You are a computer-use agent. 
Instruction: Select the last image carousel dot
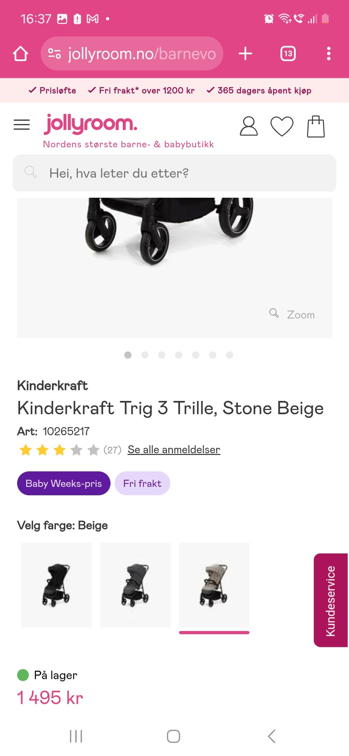tap(229, 355)
